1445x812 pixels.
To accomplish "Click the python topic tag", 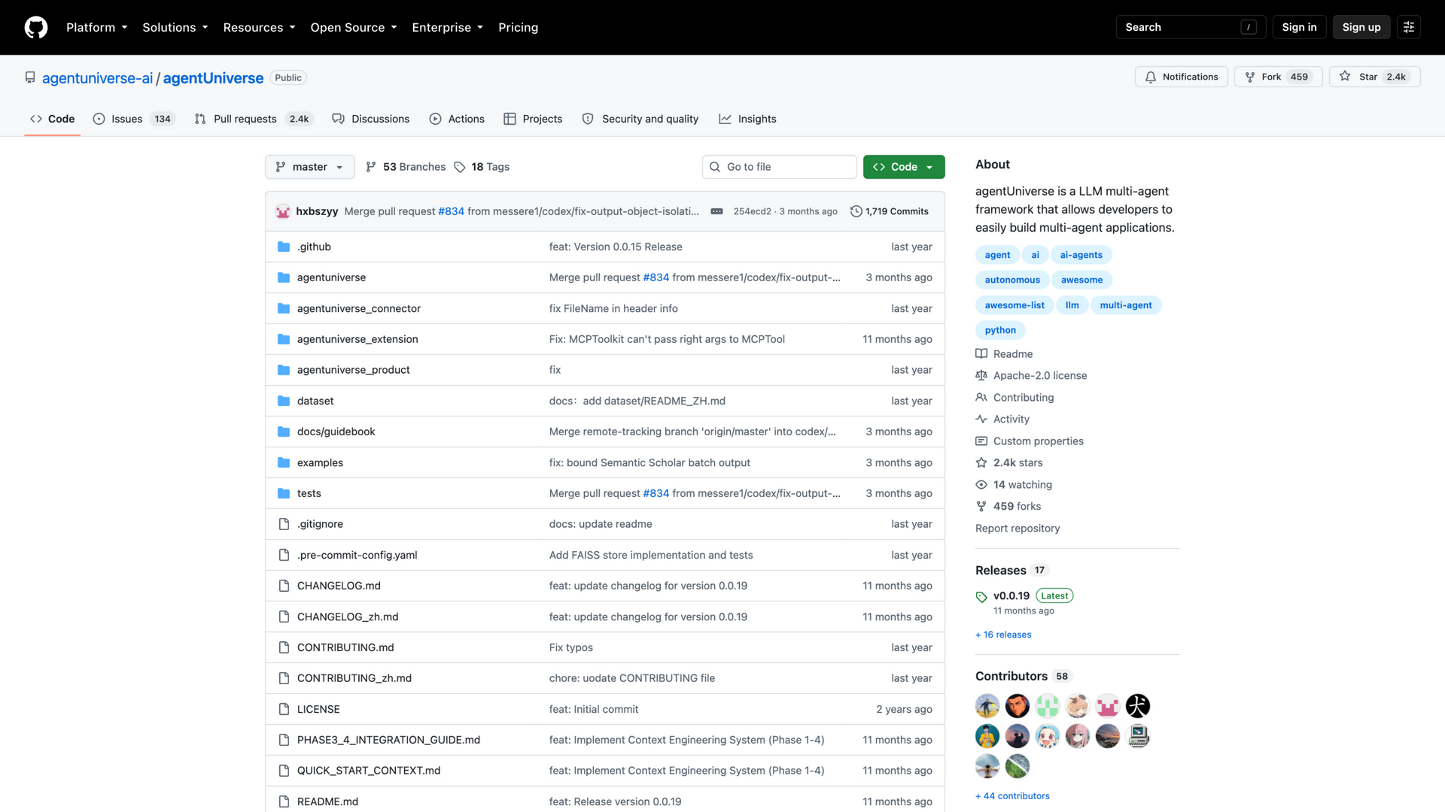I will tap(1000, 330).
